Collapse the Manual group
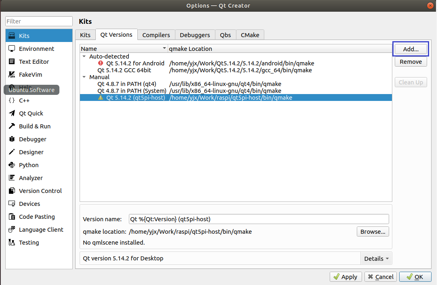The image size is (438, 285). (84, 77)
